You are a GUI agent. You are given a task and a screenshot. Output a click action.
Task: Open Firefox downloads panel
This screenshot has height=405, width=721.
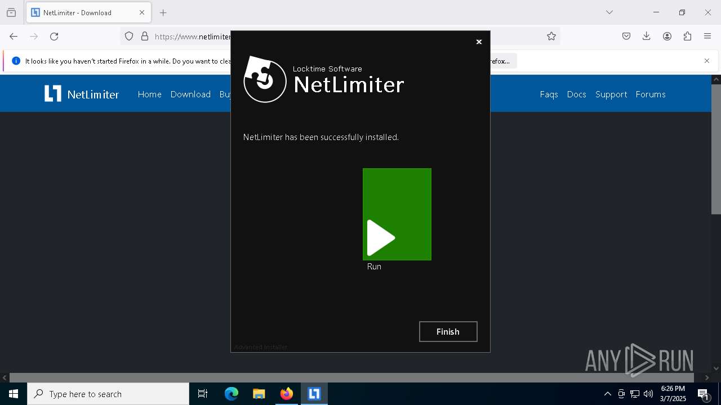(647, 37)
